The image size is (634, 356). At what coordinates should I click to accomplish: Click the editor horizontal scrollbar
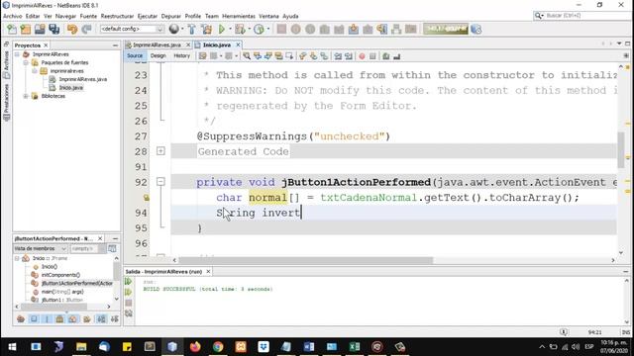306,260
